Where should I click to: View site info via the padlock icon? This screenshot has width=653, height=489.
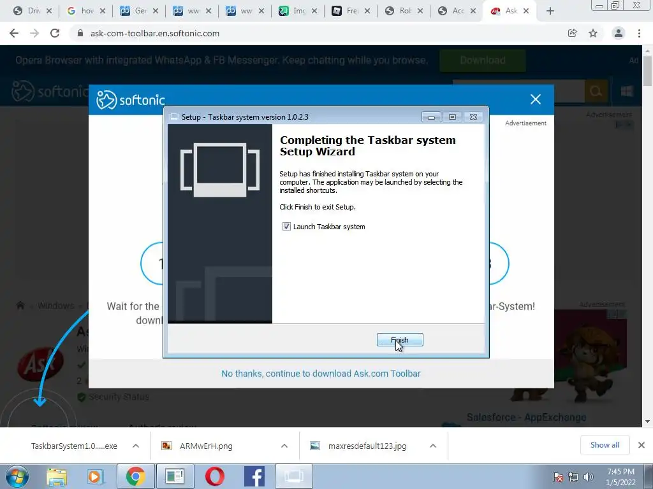(80, 33)
